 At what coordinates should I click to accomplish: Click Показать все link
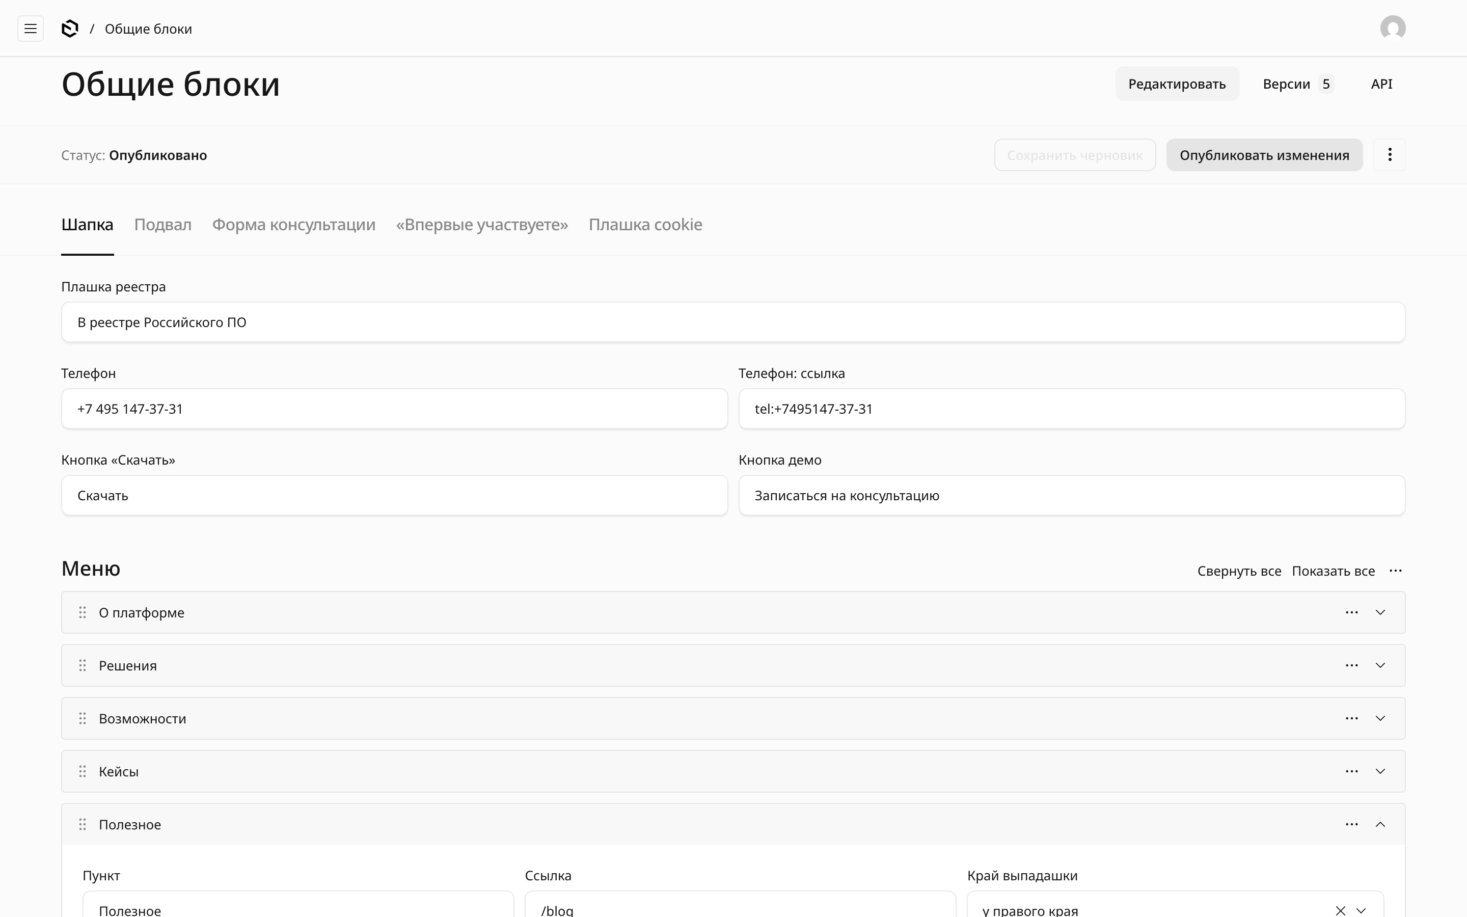coord(1333,571)
